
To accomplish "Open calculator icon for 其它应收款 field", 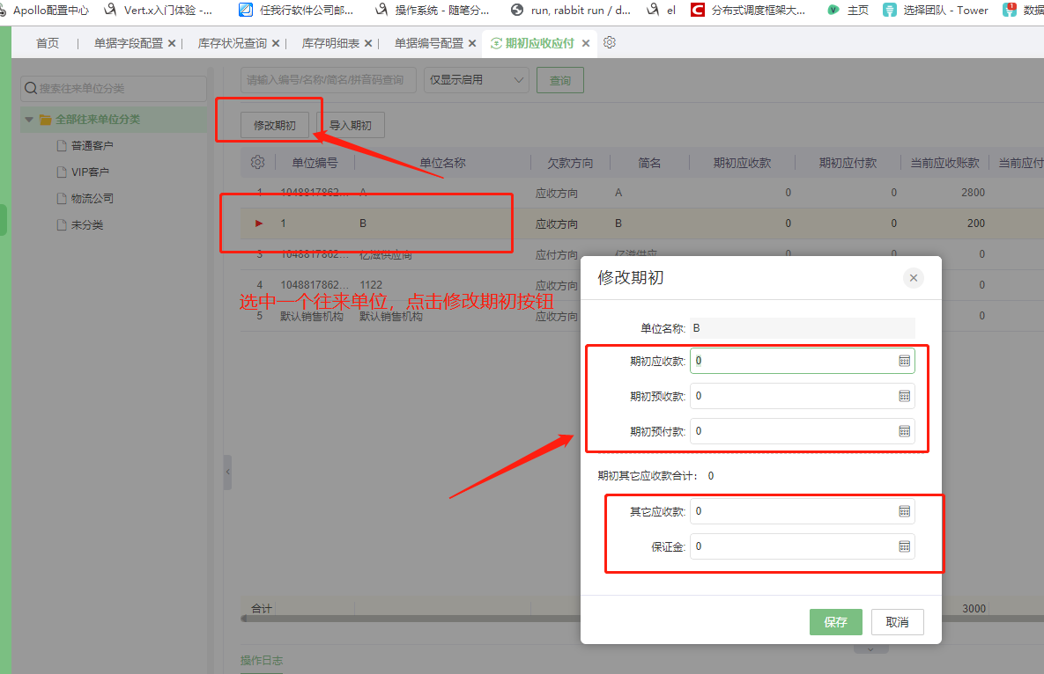I will (904, 511).
